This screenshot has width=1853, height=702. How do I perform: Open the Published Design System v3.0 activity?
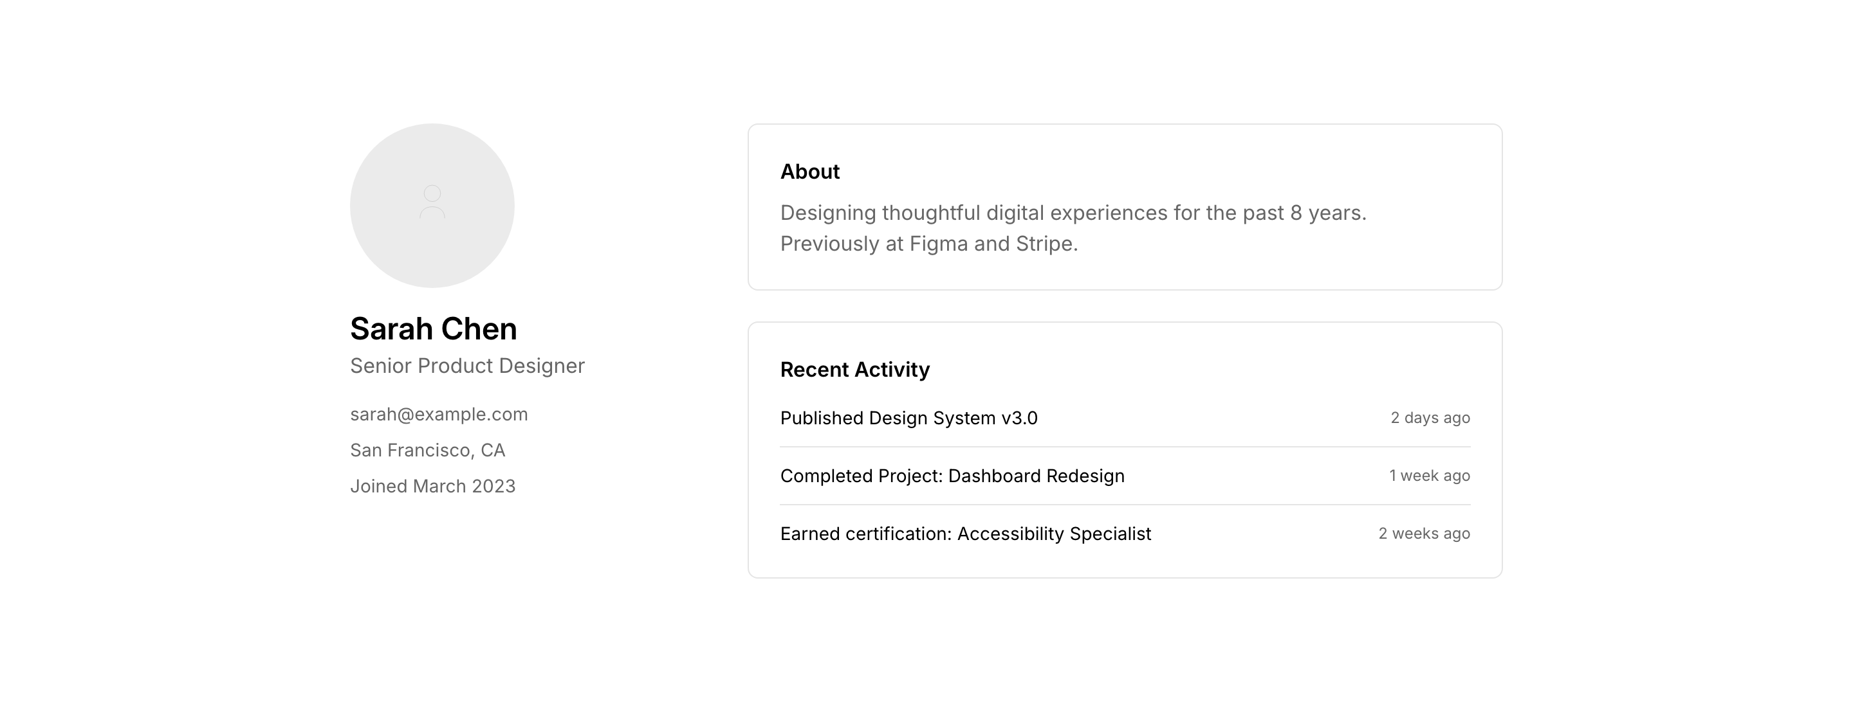pos(908,419)
